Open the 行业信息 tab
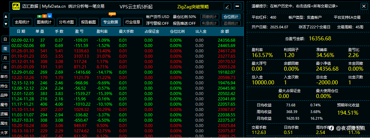The image size is (370, 138). 133,22
